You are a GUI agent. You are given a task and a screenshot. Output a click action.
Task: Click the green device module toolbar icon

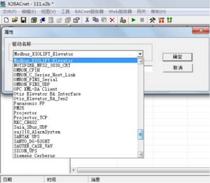pos(34,20)
